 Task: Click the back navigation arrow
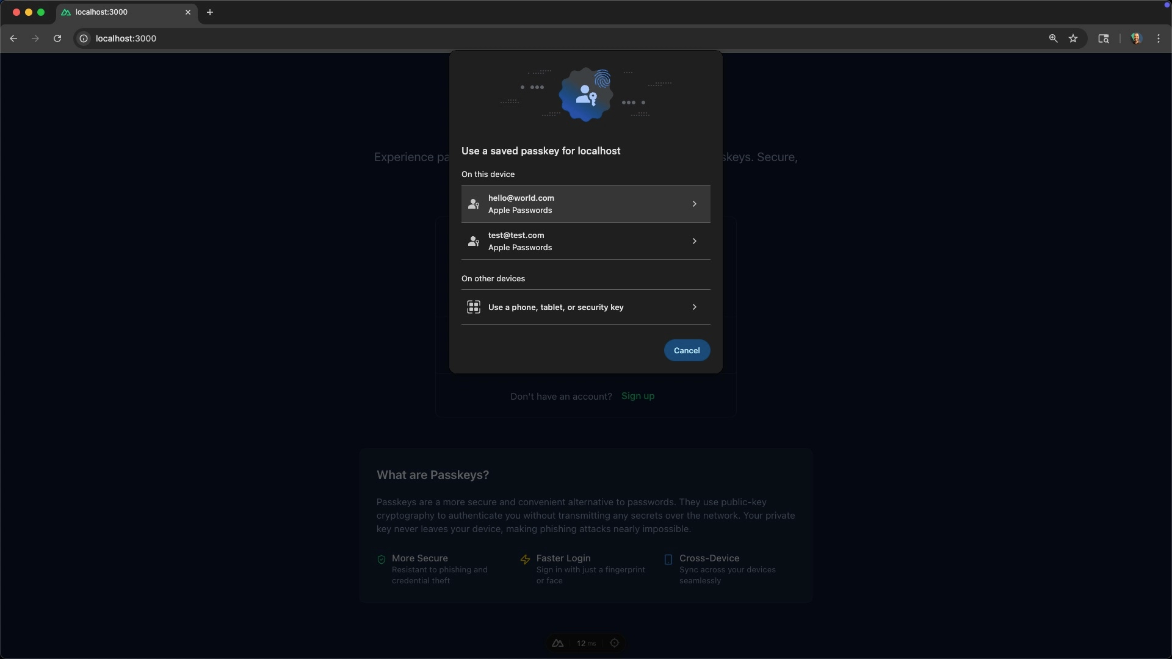tap(13, 38)
